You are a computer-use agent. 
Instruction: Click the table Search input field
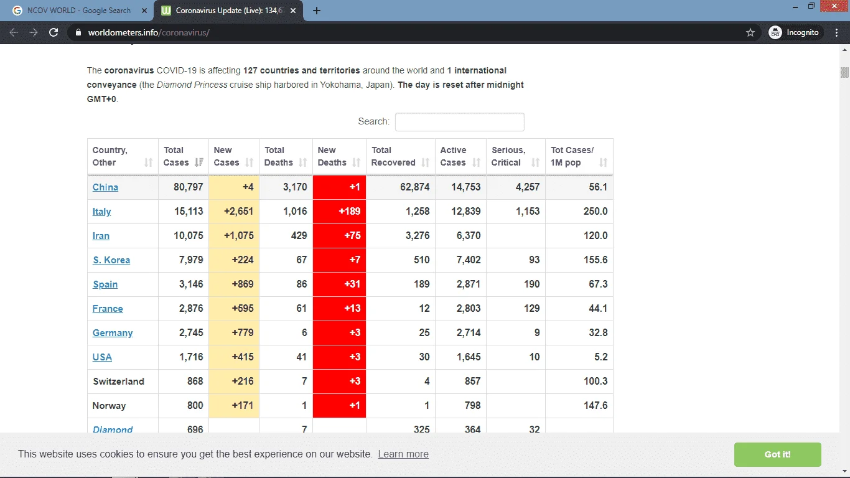(x=460, y=122)
